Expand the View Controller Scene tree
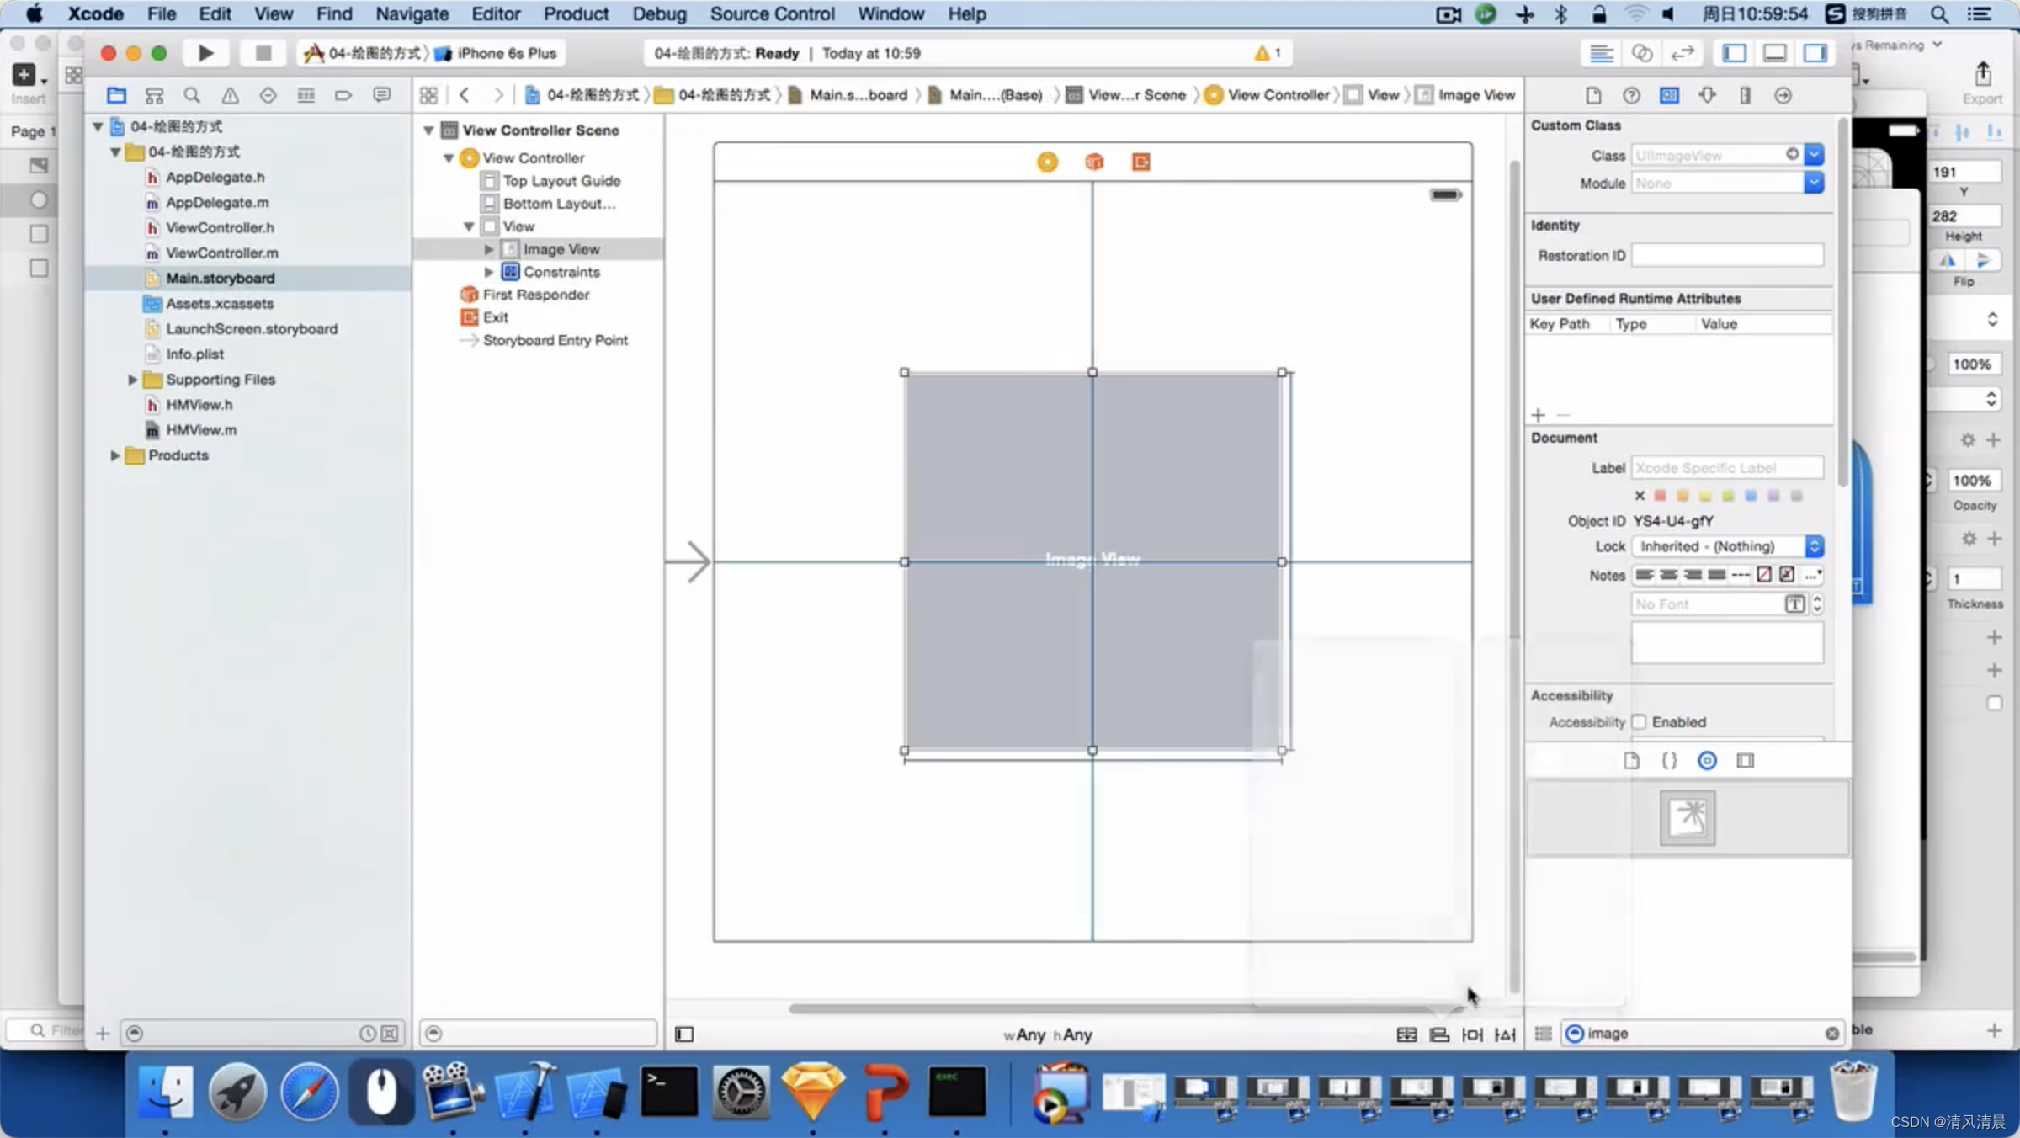 pos(428,129)
